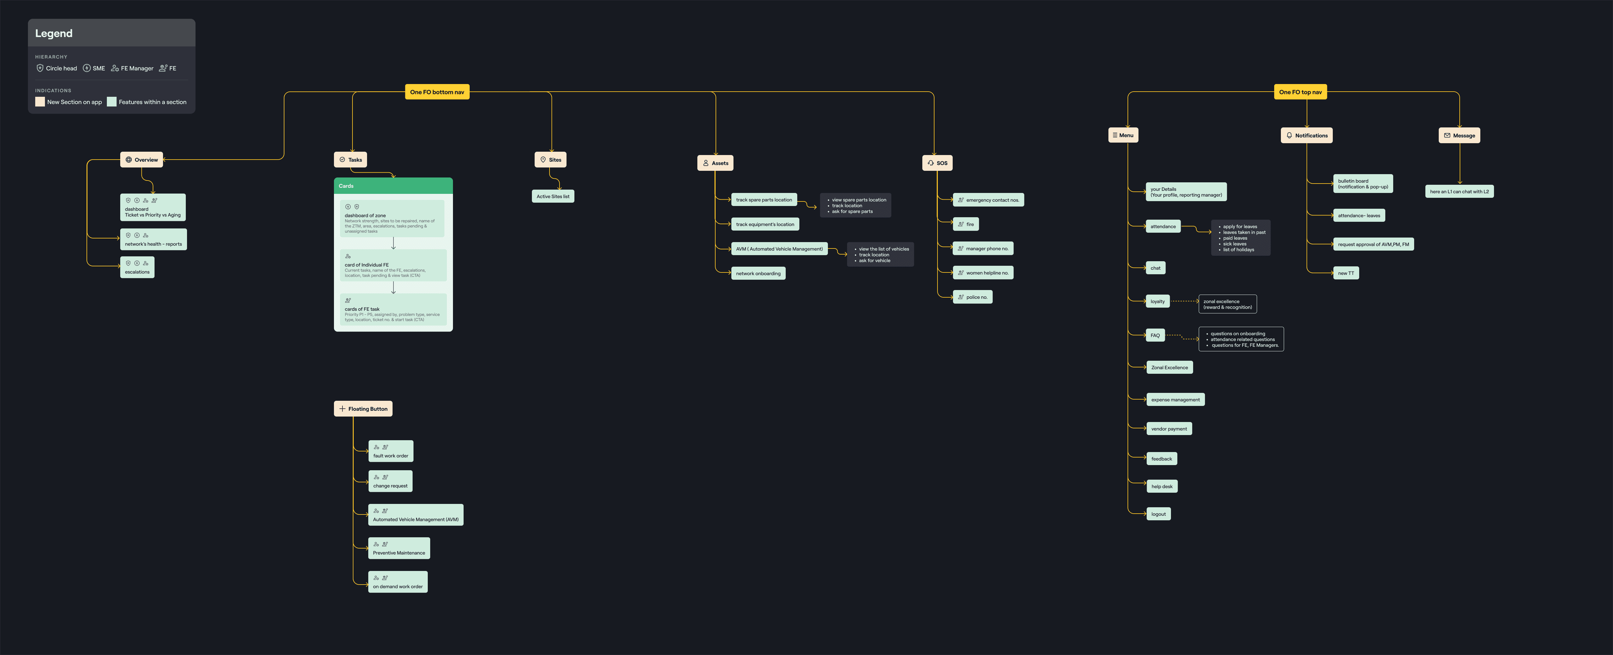Click the plus icon on Floating Button node
Image resolution: width=1613 pixels, height=655 pixels.
[342, 409]
